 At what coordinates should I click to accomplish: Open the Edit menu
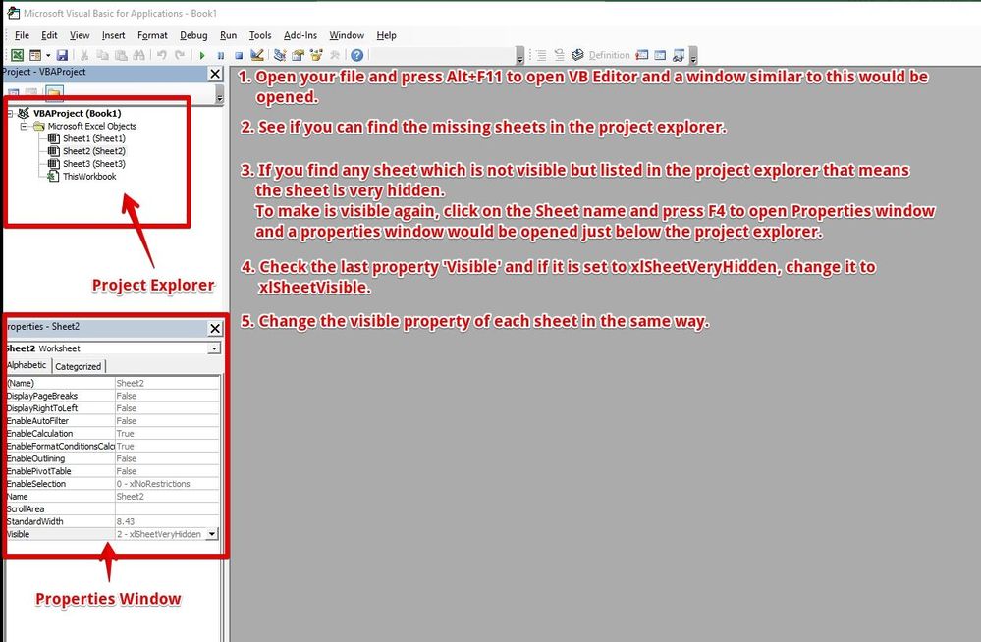[x=49, y=35]
